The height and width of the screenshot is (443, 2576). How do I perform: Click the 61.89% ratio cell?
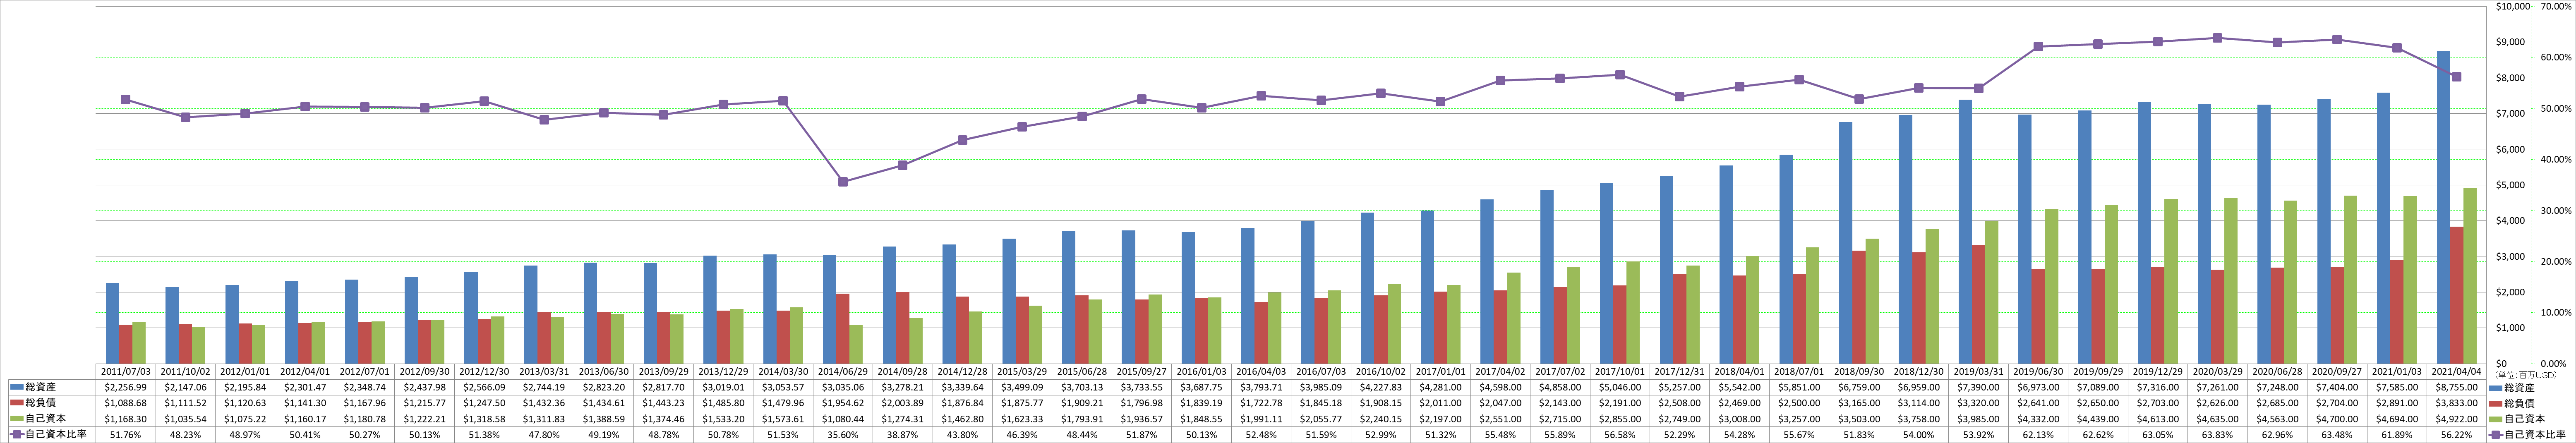[x=2397, y=435]
